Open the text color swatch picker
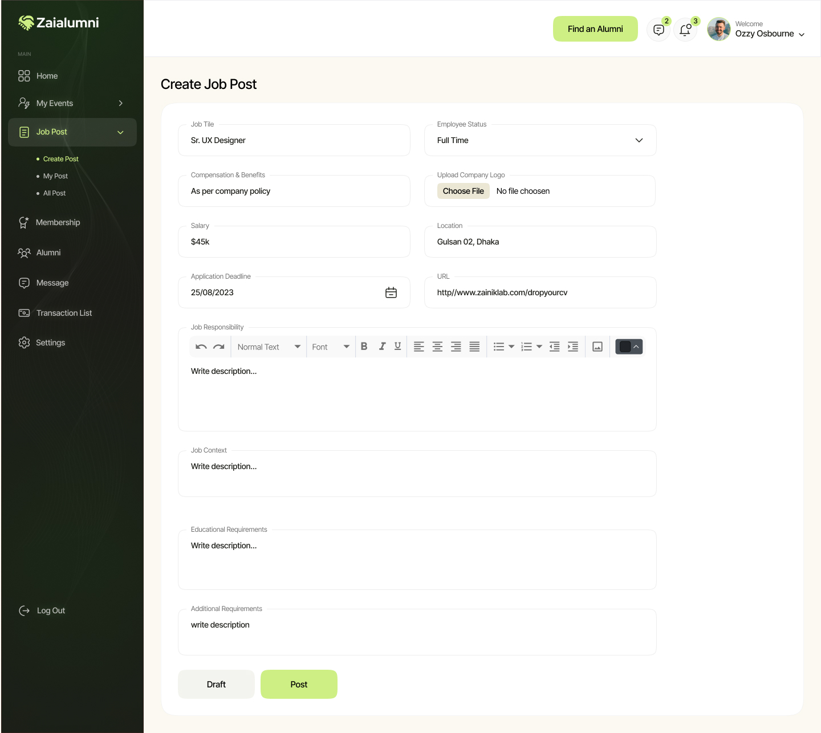Viewport: 821px width, 733px height. [625, 346]
